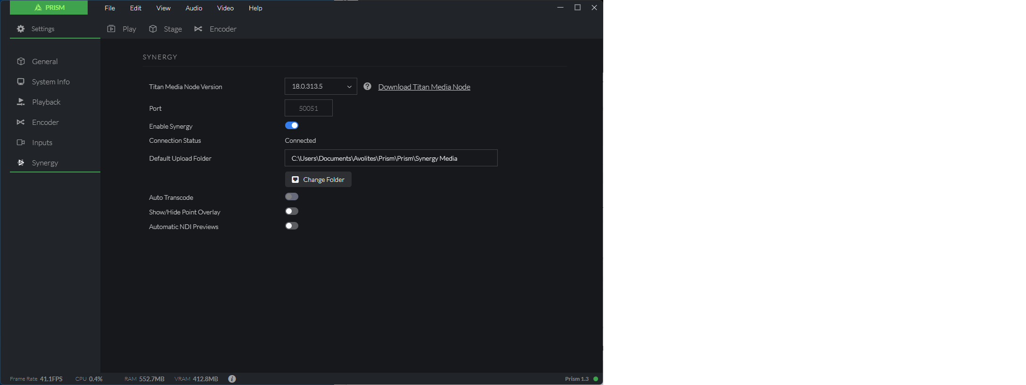The height and width of the screenshot is (385, 1026).
Task: Click the Play tab icon
Action: (111, 29)
